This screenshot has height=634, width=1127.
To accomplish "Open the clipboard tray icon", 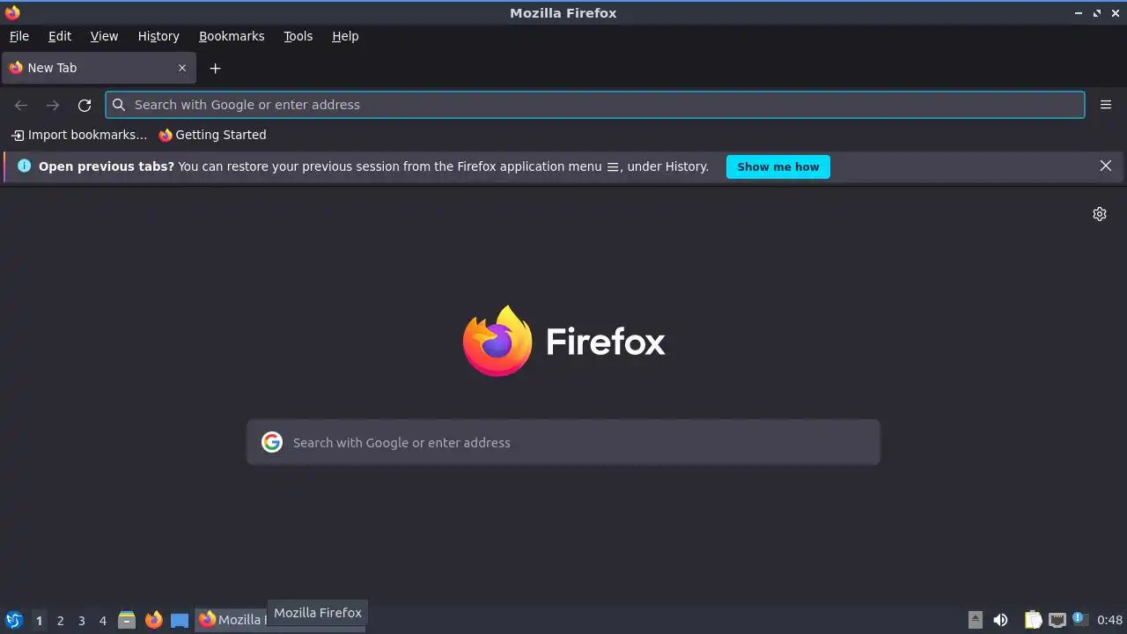I will click(1033, 620).
